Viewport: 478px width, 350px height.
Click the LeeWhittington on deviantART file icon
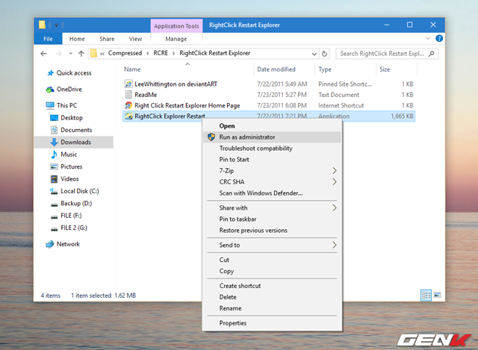128,84
